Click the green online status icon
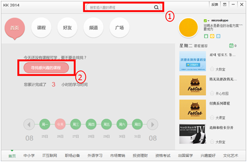The width and height of the screenshot is (247, 162). (x=205, y=21)
